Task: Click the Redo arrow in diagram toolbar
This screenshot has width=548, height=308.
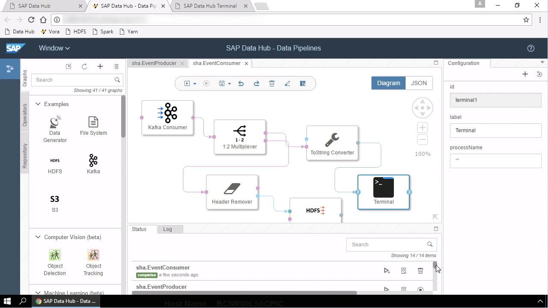Action: (256, 83)
